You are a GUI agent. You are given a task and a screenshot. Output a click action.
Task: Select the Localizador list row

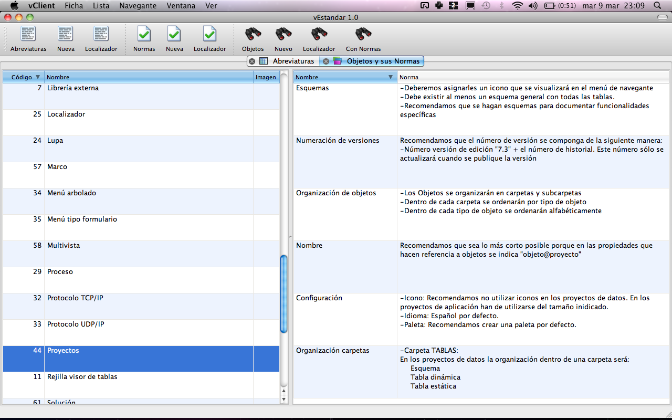pyautogui.click(x=141, y=122)
